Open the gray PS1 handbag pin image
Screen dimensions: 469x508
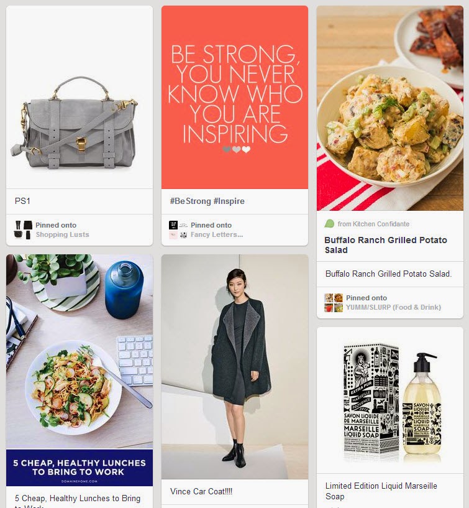click(x=80, y=97)
